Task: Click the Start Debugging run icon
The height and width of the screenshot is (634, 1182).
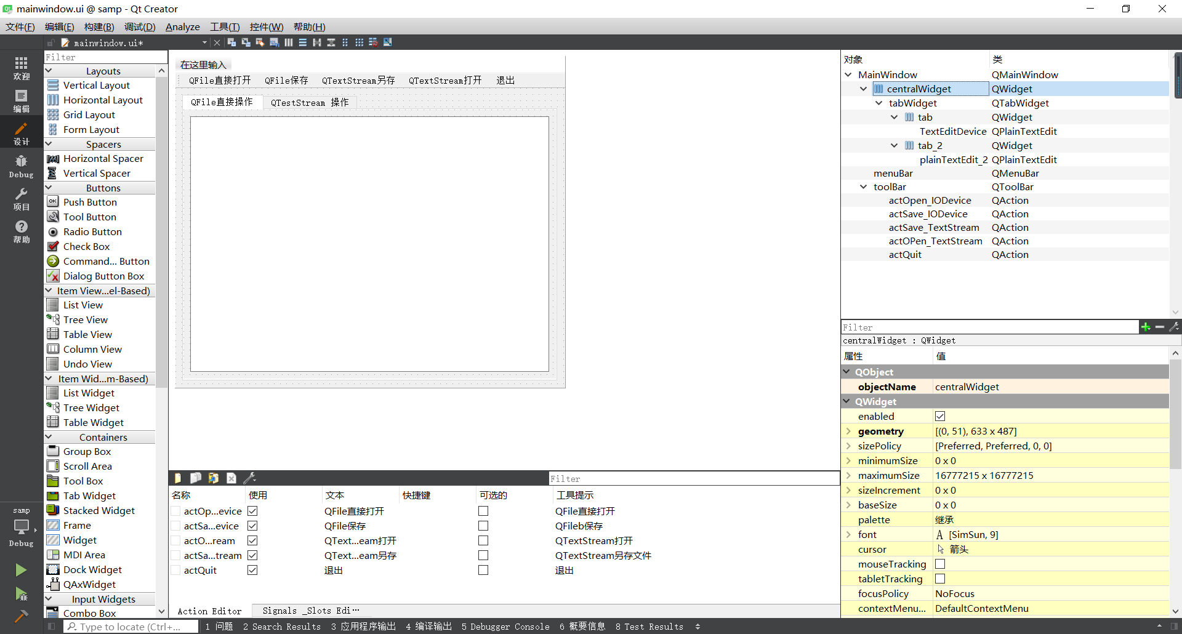Action: [x=21, y=593]
